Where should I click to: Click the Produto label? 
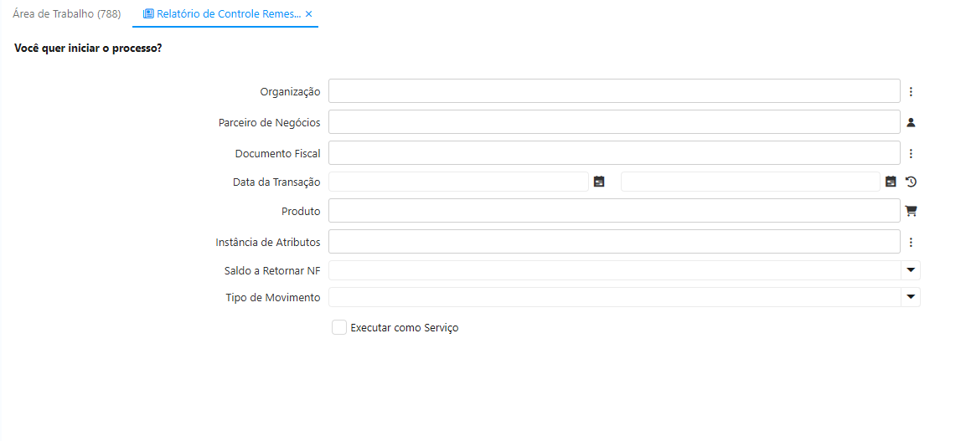pos(301,211)
